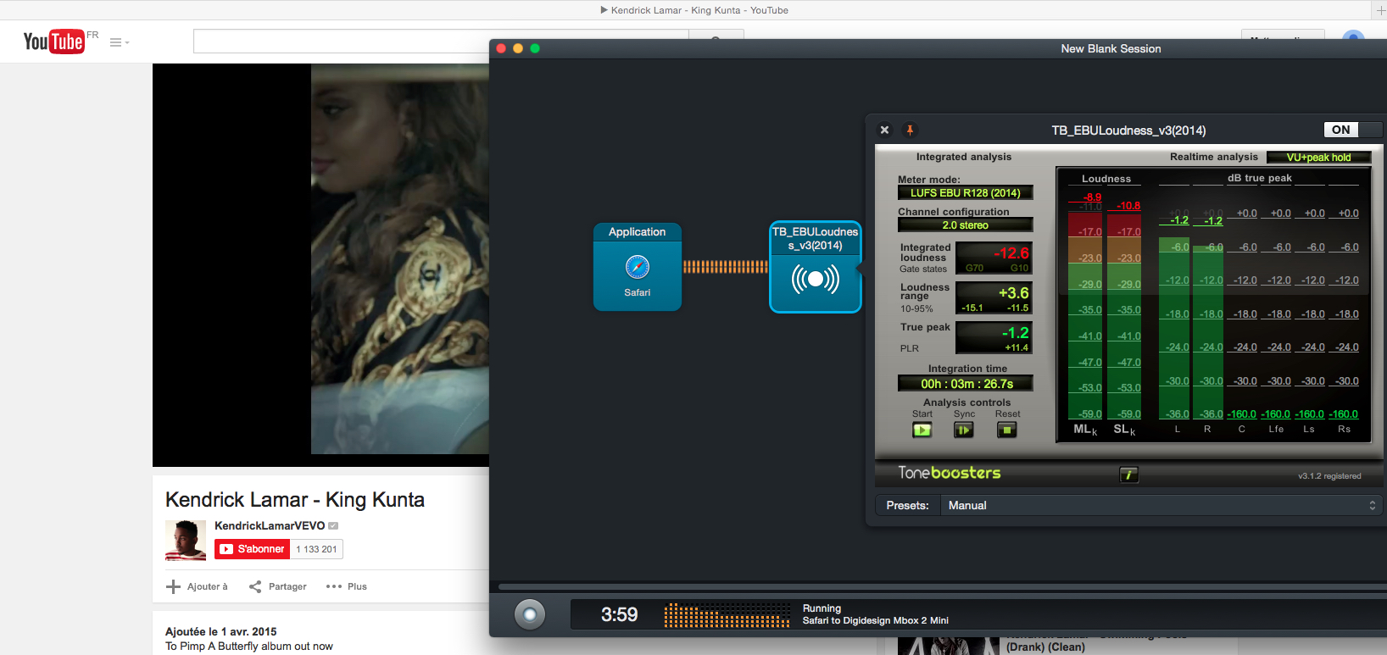The width and height of the screenshot is (1387, 655).
Task: Click the Partager share button
Action: 278,586
